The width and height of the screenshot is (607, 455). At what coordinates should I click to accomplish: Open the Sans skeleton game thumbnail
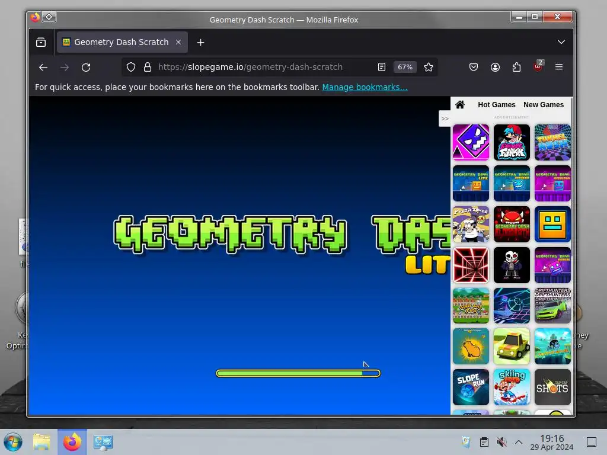(x=512, y=265)
